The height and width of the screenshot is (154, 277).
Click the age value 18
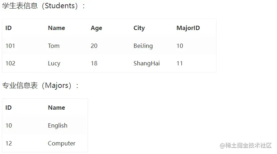(94, 63)
